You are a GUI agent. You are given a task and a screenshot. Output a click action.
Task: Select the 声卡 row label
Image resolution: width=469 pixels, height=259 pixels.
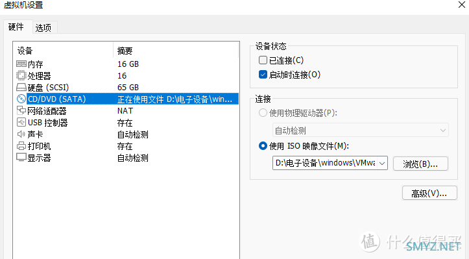(x=35, y=134)
